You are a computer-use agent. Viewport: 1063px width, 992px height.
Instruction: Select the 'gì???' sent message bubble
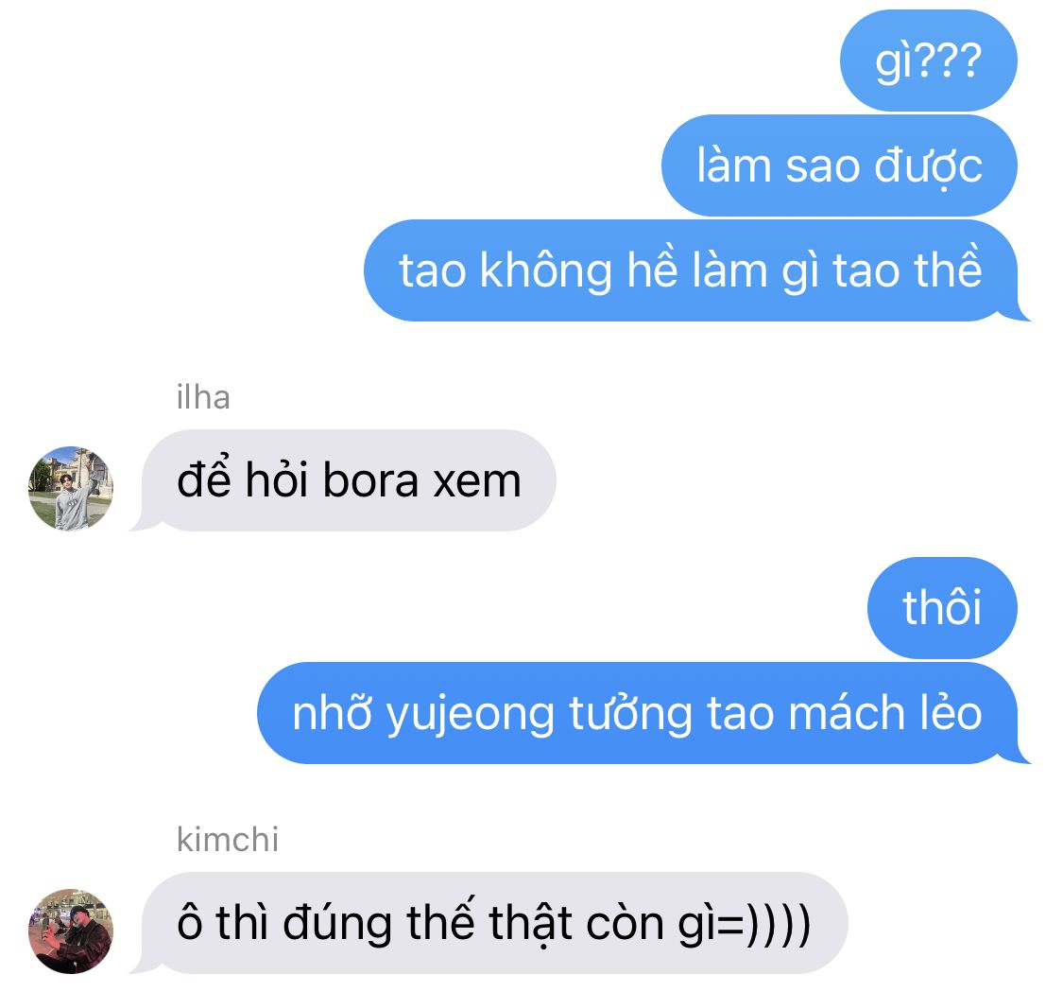pyautogui.click(x=928, y=61)
